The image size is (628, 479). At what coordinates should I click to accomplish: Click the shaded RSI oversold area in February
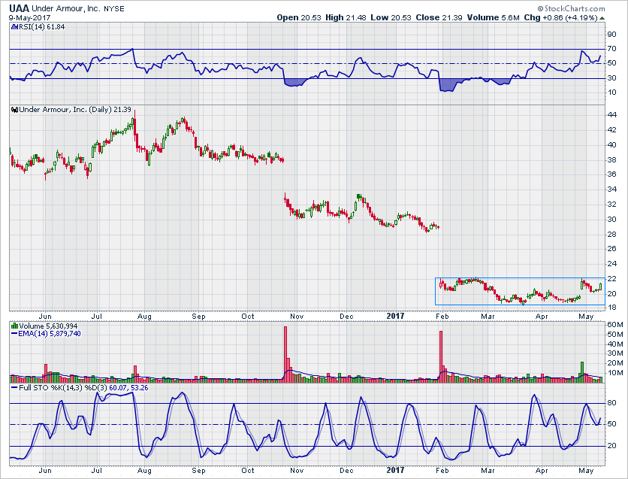[x=447, y=84]
